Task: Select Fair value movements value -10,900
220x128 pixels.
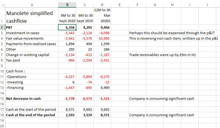Action: click(x=102, y=38)
